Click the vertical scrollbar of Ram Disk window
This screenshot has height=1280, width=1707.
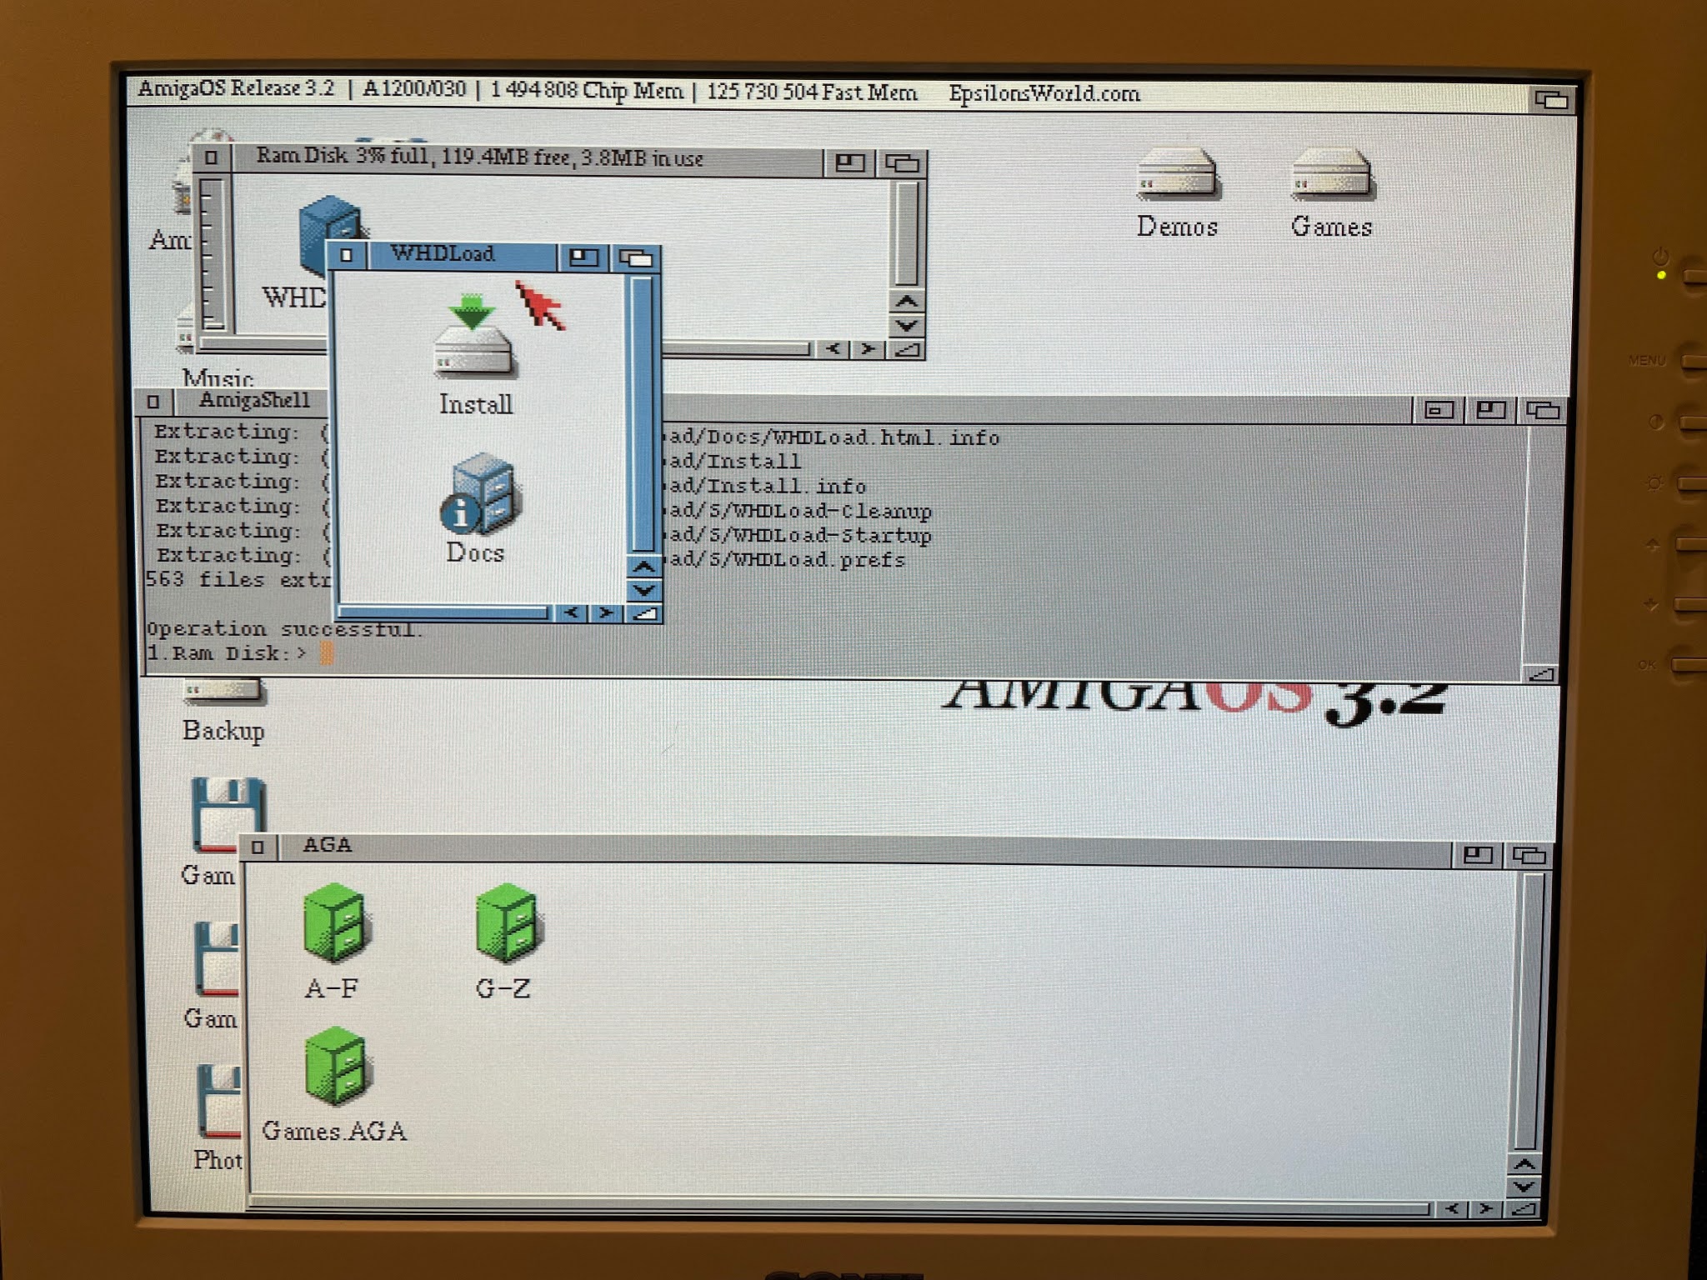coord(906,234)
